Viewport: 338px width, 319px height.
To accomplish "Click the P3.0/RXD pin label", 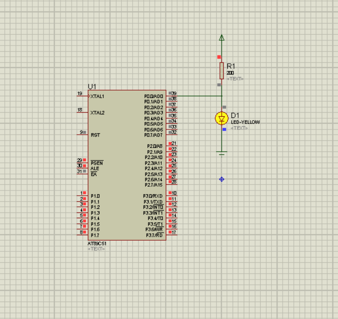I will (153, 196).
